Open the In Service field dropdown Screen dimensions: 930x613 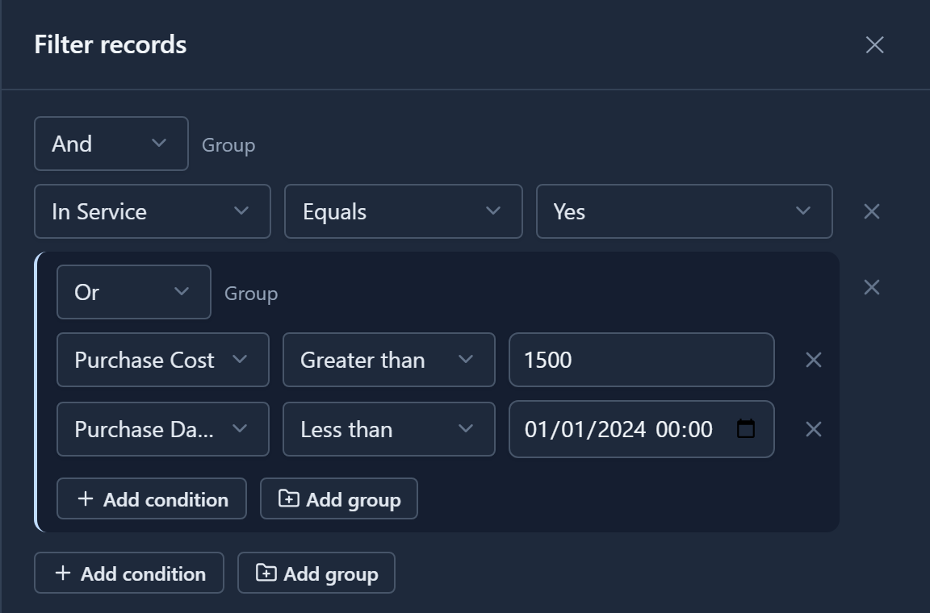coord(153,211)
